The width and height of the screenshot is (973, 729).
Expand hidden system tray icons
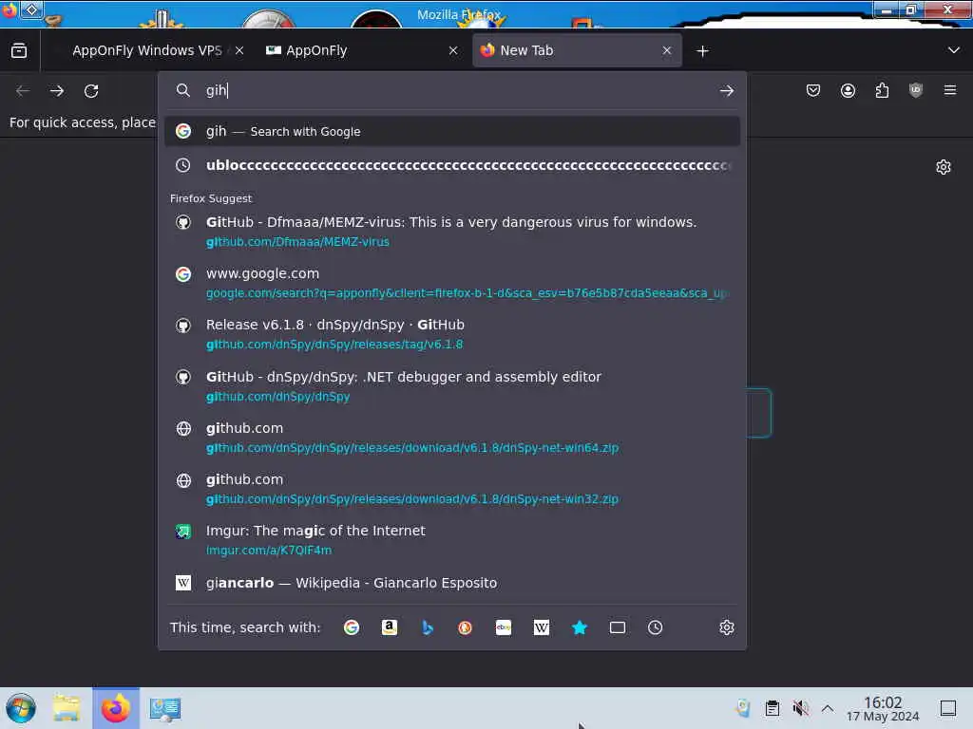click(x=828, y=708)
